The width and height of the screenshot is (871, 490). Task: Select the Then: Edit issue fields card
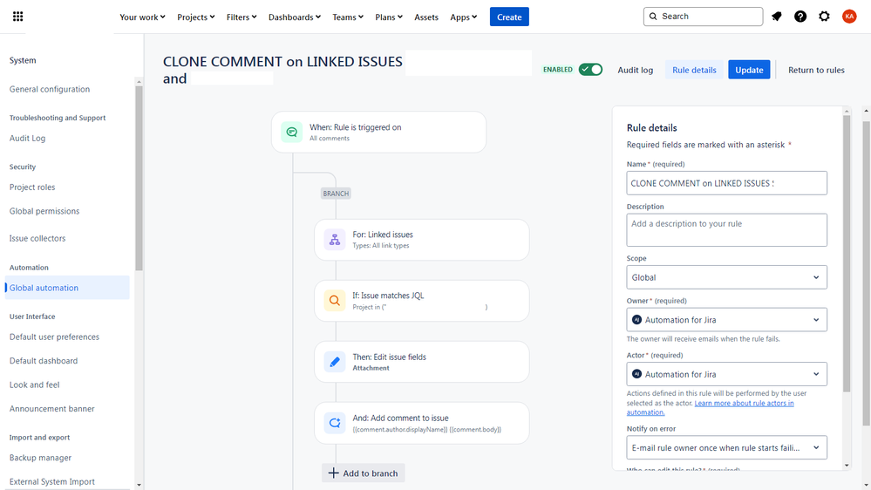click(x=422, y=362)
